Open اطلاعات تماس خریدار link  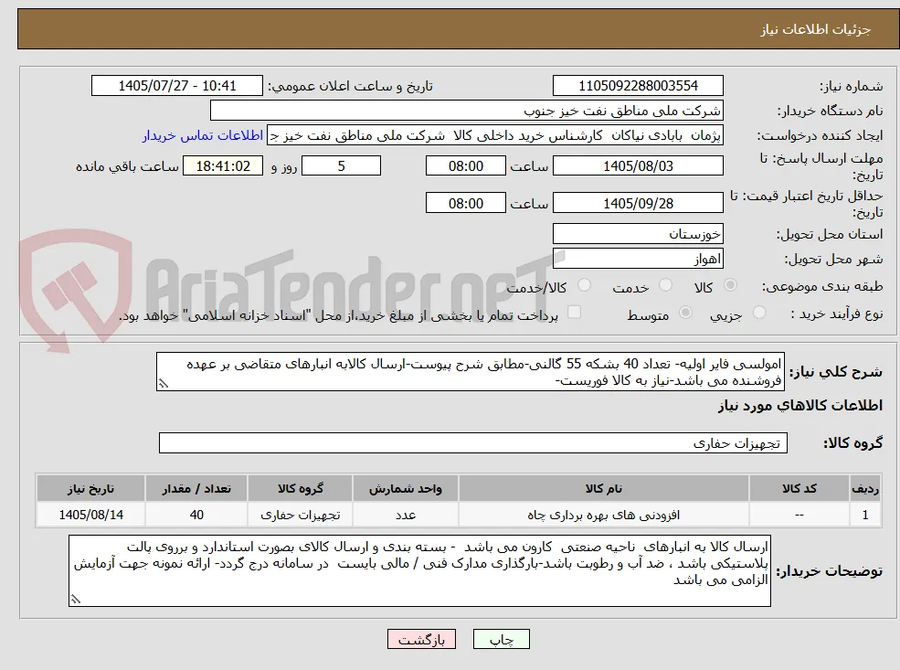click(203, 135)
